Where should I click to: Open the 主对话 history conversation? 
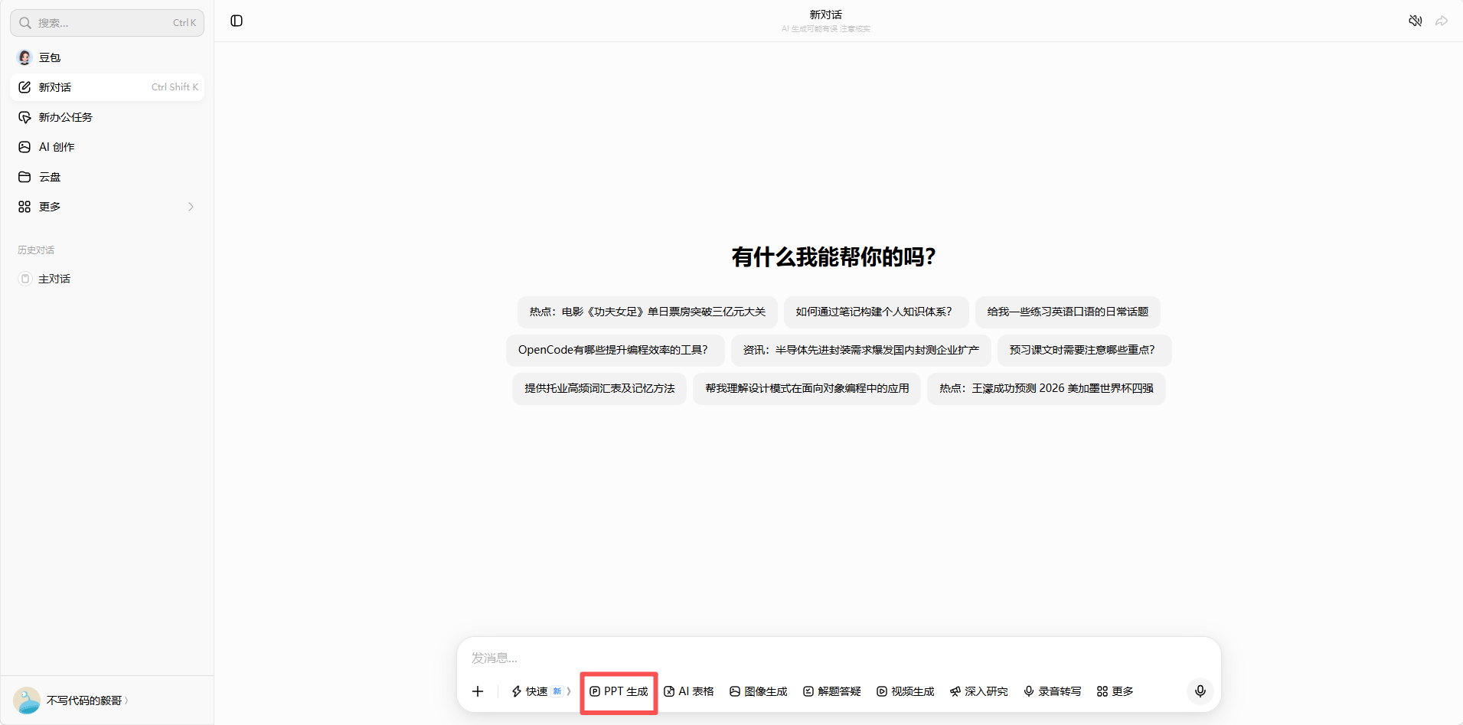107,279
